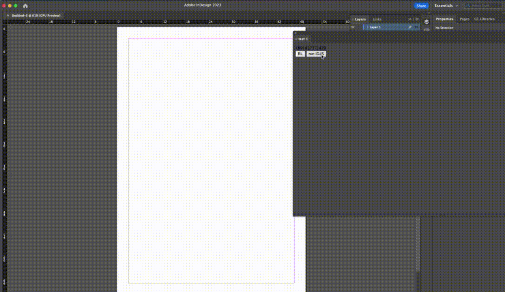Close the Untitled-5 document tab
This screenshot has height=292, width=505.
(x=8, y=15)
